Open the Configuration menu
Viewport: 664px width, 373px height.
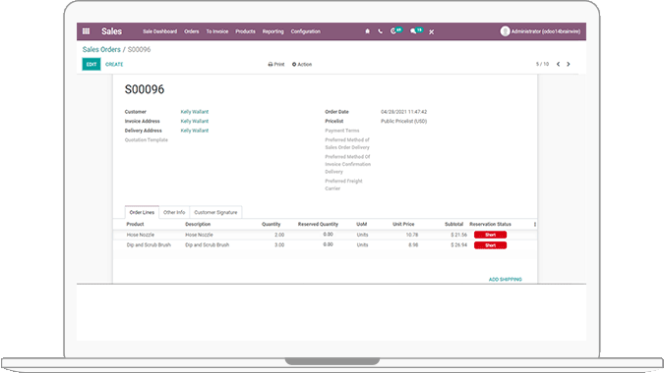tap(305, 31)
